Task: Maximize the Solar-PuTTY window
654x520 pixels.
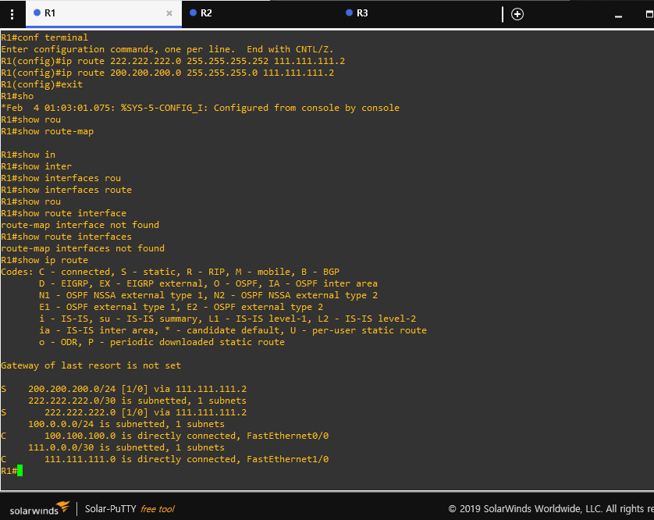Action: pyautogui.click(x=649, y=14)
